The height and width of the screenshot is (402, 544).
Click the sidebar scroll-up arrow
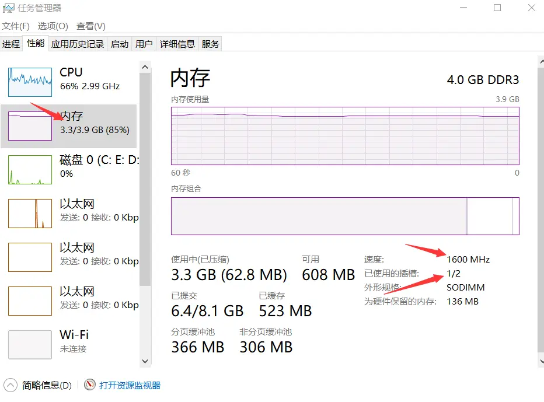pyautogui.click(x=145, y=67)
